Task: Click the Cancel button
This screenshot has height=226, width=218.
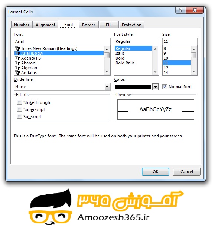Action: (187, 172)
